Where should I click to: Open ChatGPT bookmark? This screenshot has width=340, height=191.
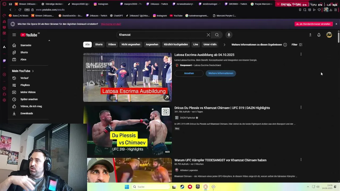click(x=116, y=16)
